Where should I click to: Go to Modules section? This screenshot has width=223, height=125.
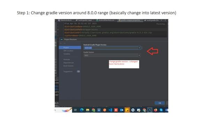(67, 59)
